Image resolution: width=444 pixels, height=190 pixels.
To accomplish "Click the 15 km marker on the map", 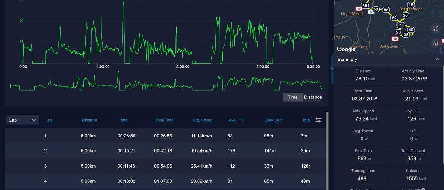I will click(x=411, y=5).
